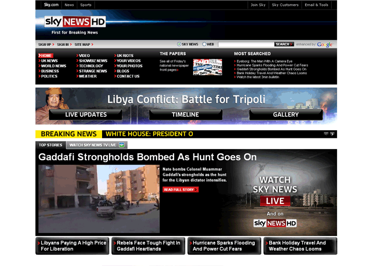Open Weather section
This screenshot has width=374, height=266.
pos(87,76)
